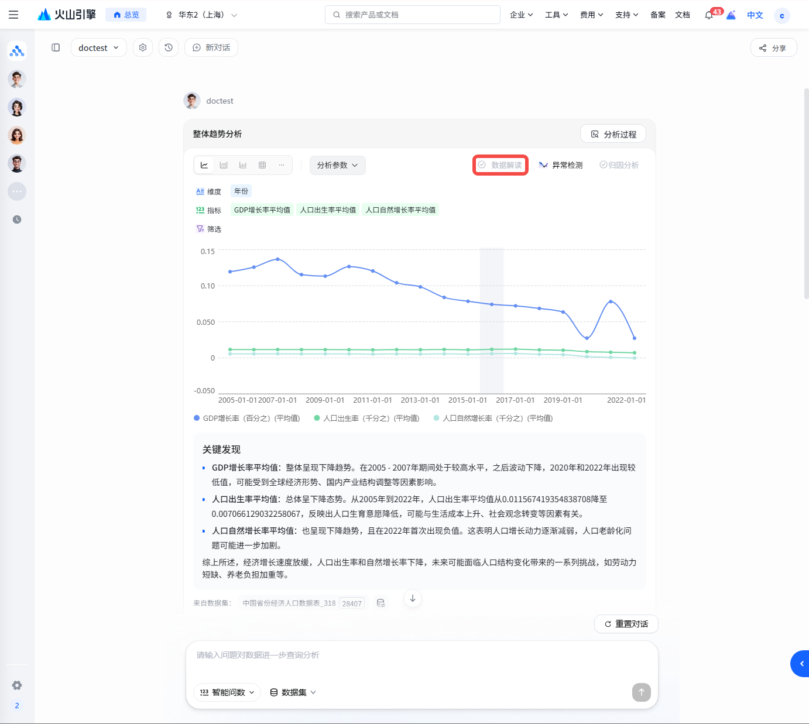This screenshot has height=724, width=809.
Task: Open dataset 中国省份经济人口数据表_318 link
Action: coord(289,603)
